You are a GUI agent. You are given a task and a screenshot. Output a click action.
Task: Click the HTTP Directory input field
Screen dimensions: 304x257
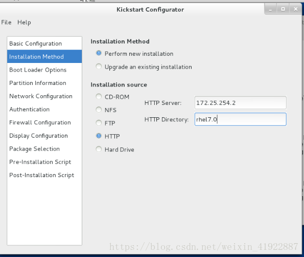(241, 119)
